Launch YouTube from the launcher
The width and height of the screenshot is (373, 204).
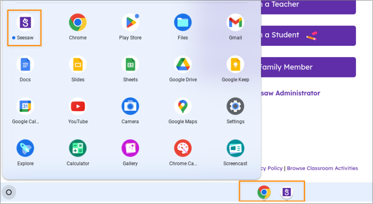pos(78,106)
